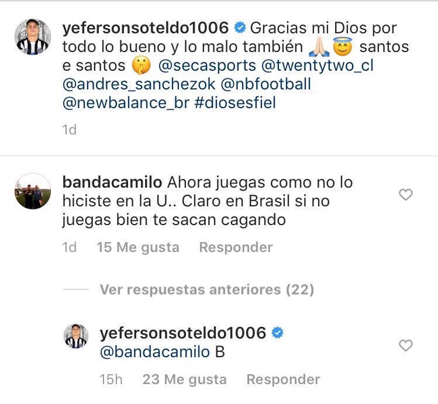Tap Responder under bandacamilo's comment

click(x=236, y=247)
